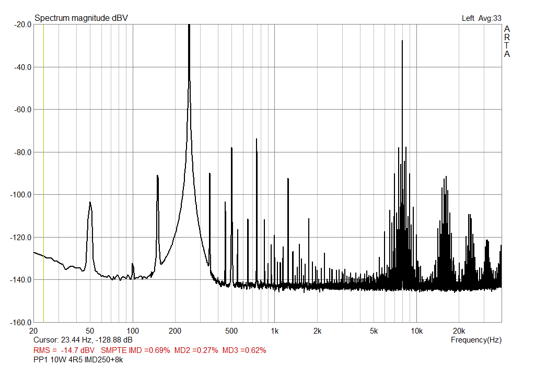Click the 'RMS = -14.7 dBV' value
535x366 pixels.
64,350
